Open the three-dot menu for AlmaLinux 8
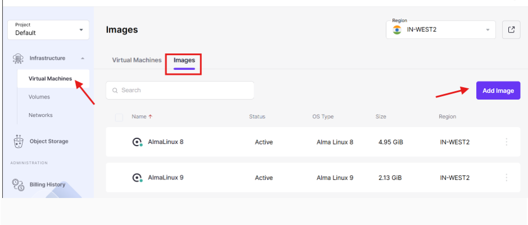Viewport: 528px width, 225px height. point(507,142)
